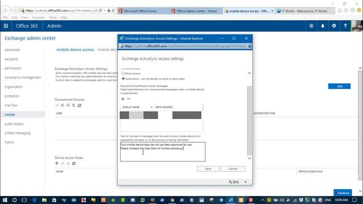Click the delete icon under Device Access Rules
The height and width of the screenshot is (204, 363).
68,163
